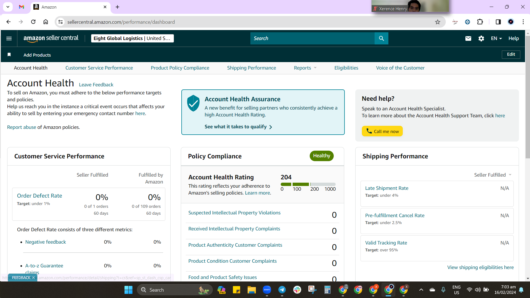Select the Account Health tab
This screenshot has width=530, height=298.
(31, 68)
